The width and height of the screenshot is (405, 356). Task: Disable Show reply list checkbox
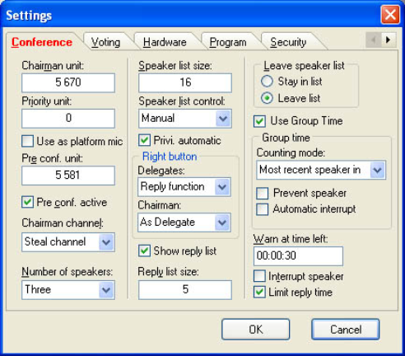point(144,251)
